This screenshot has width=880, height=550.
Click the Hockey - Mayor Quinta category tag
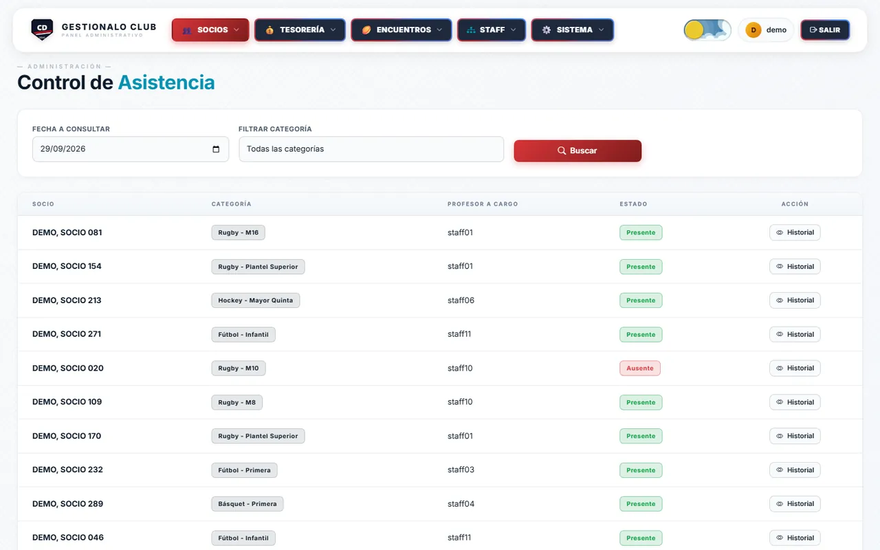256,300
